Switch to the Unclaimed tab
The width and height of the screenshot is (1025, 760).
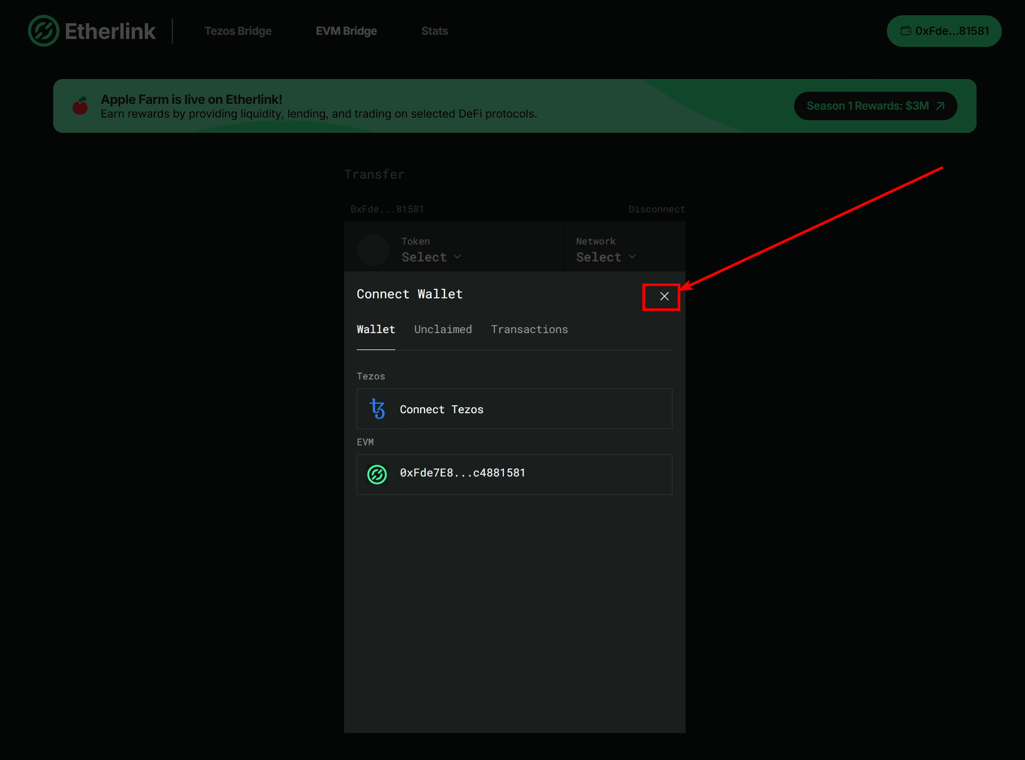tap(443, 329)
